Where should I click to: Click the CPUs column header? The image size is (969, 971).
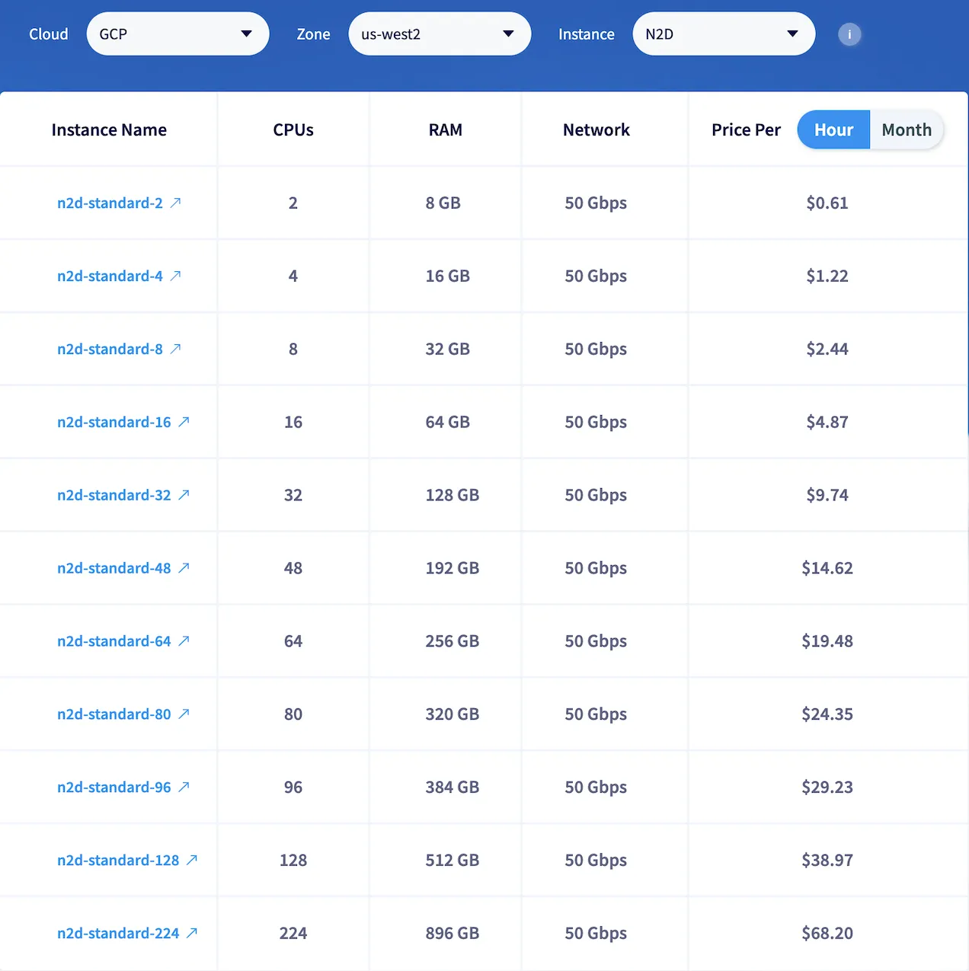293,129
